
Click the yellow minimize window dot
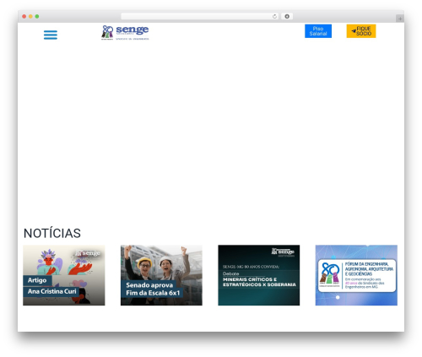(x=30, y=17)
